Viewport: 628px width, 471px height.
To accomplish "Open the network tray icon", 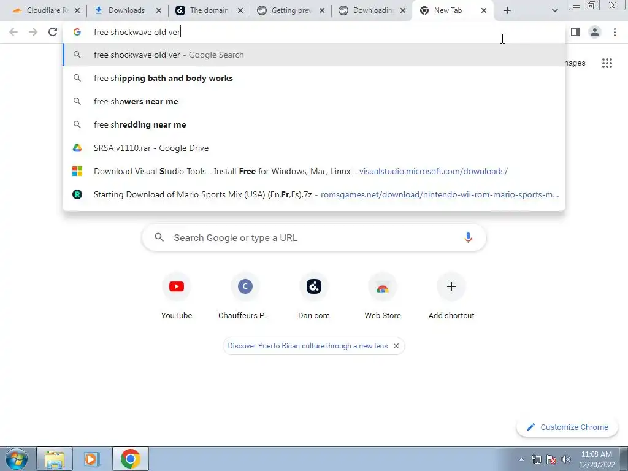I will 536,459.
